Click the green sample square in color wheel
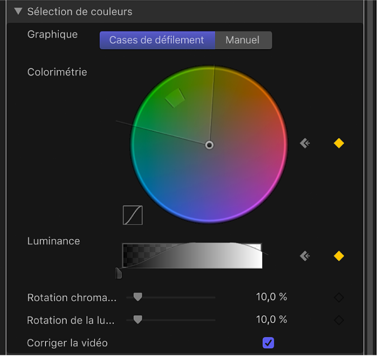This screenshot has height=356, width=378. coord(175,98)
